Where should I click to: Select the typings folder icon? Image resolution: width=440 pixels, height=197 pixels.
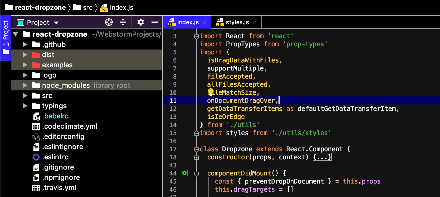(36, 106)
